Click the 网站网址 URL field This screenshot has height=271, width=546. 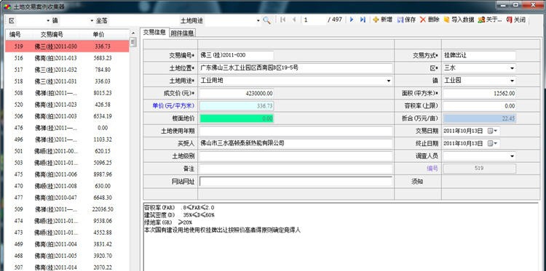[296, 182]
